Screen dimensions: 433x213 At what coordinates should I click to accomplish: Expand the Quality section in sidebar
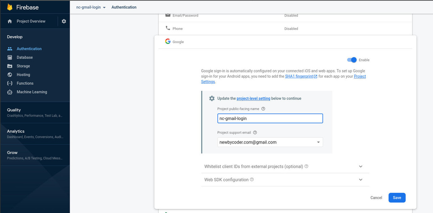pyautogui.click(x=35, y=113)
